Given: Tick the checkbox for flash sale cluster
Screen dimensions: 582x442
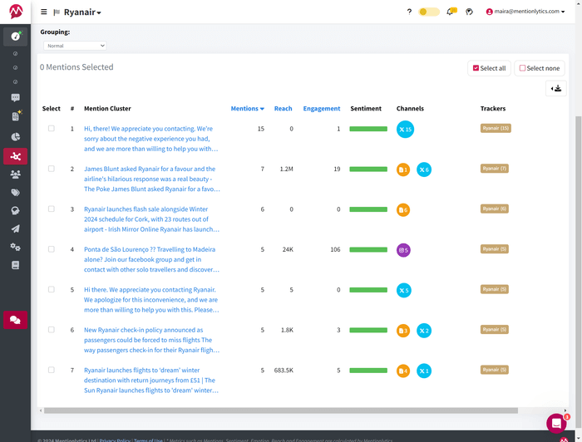Looking at the screenshot, I should pyautogui.click(x=52, y=209).
